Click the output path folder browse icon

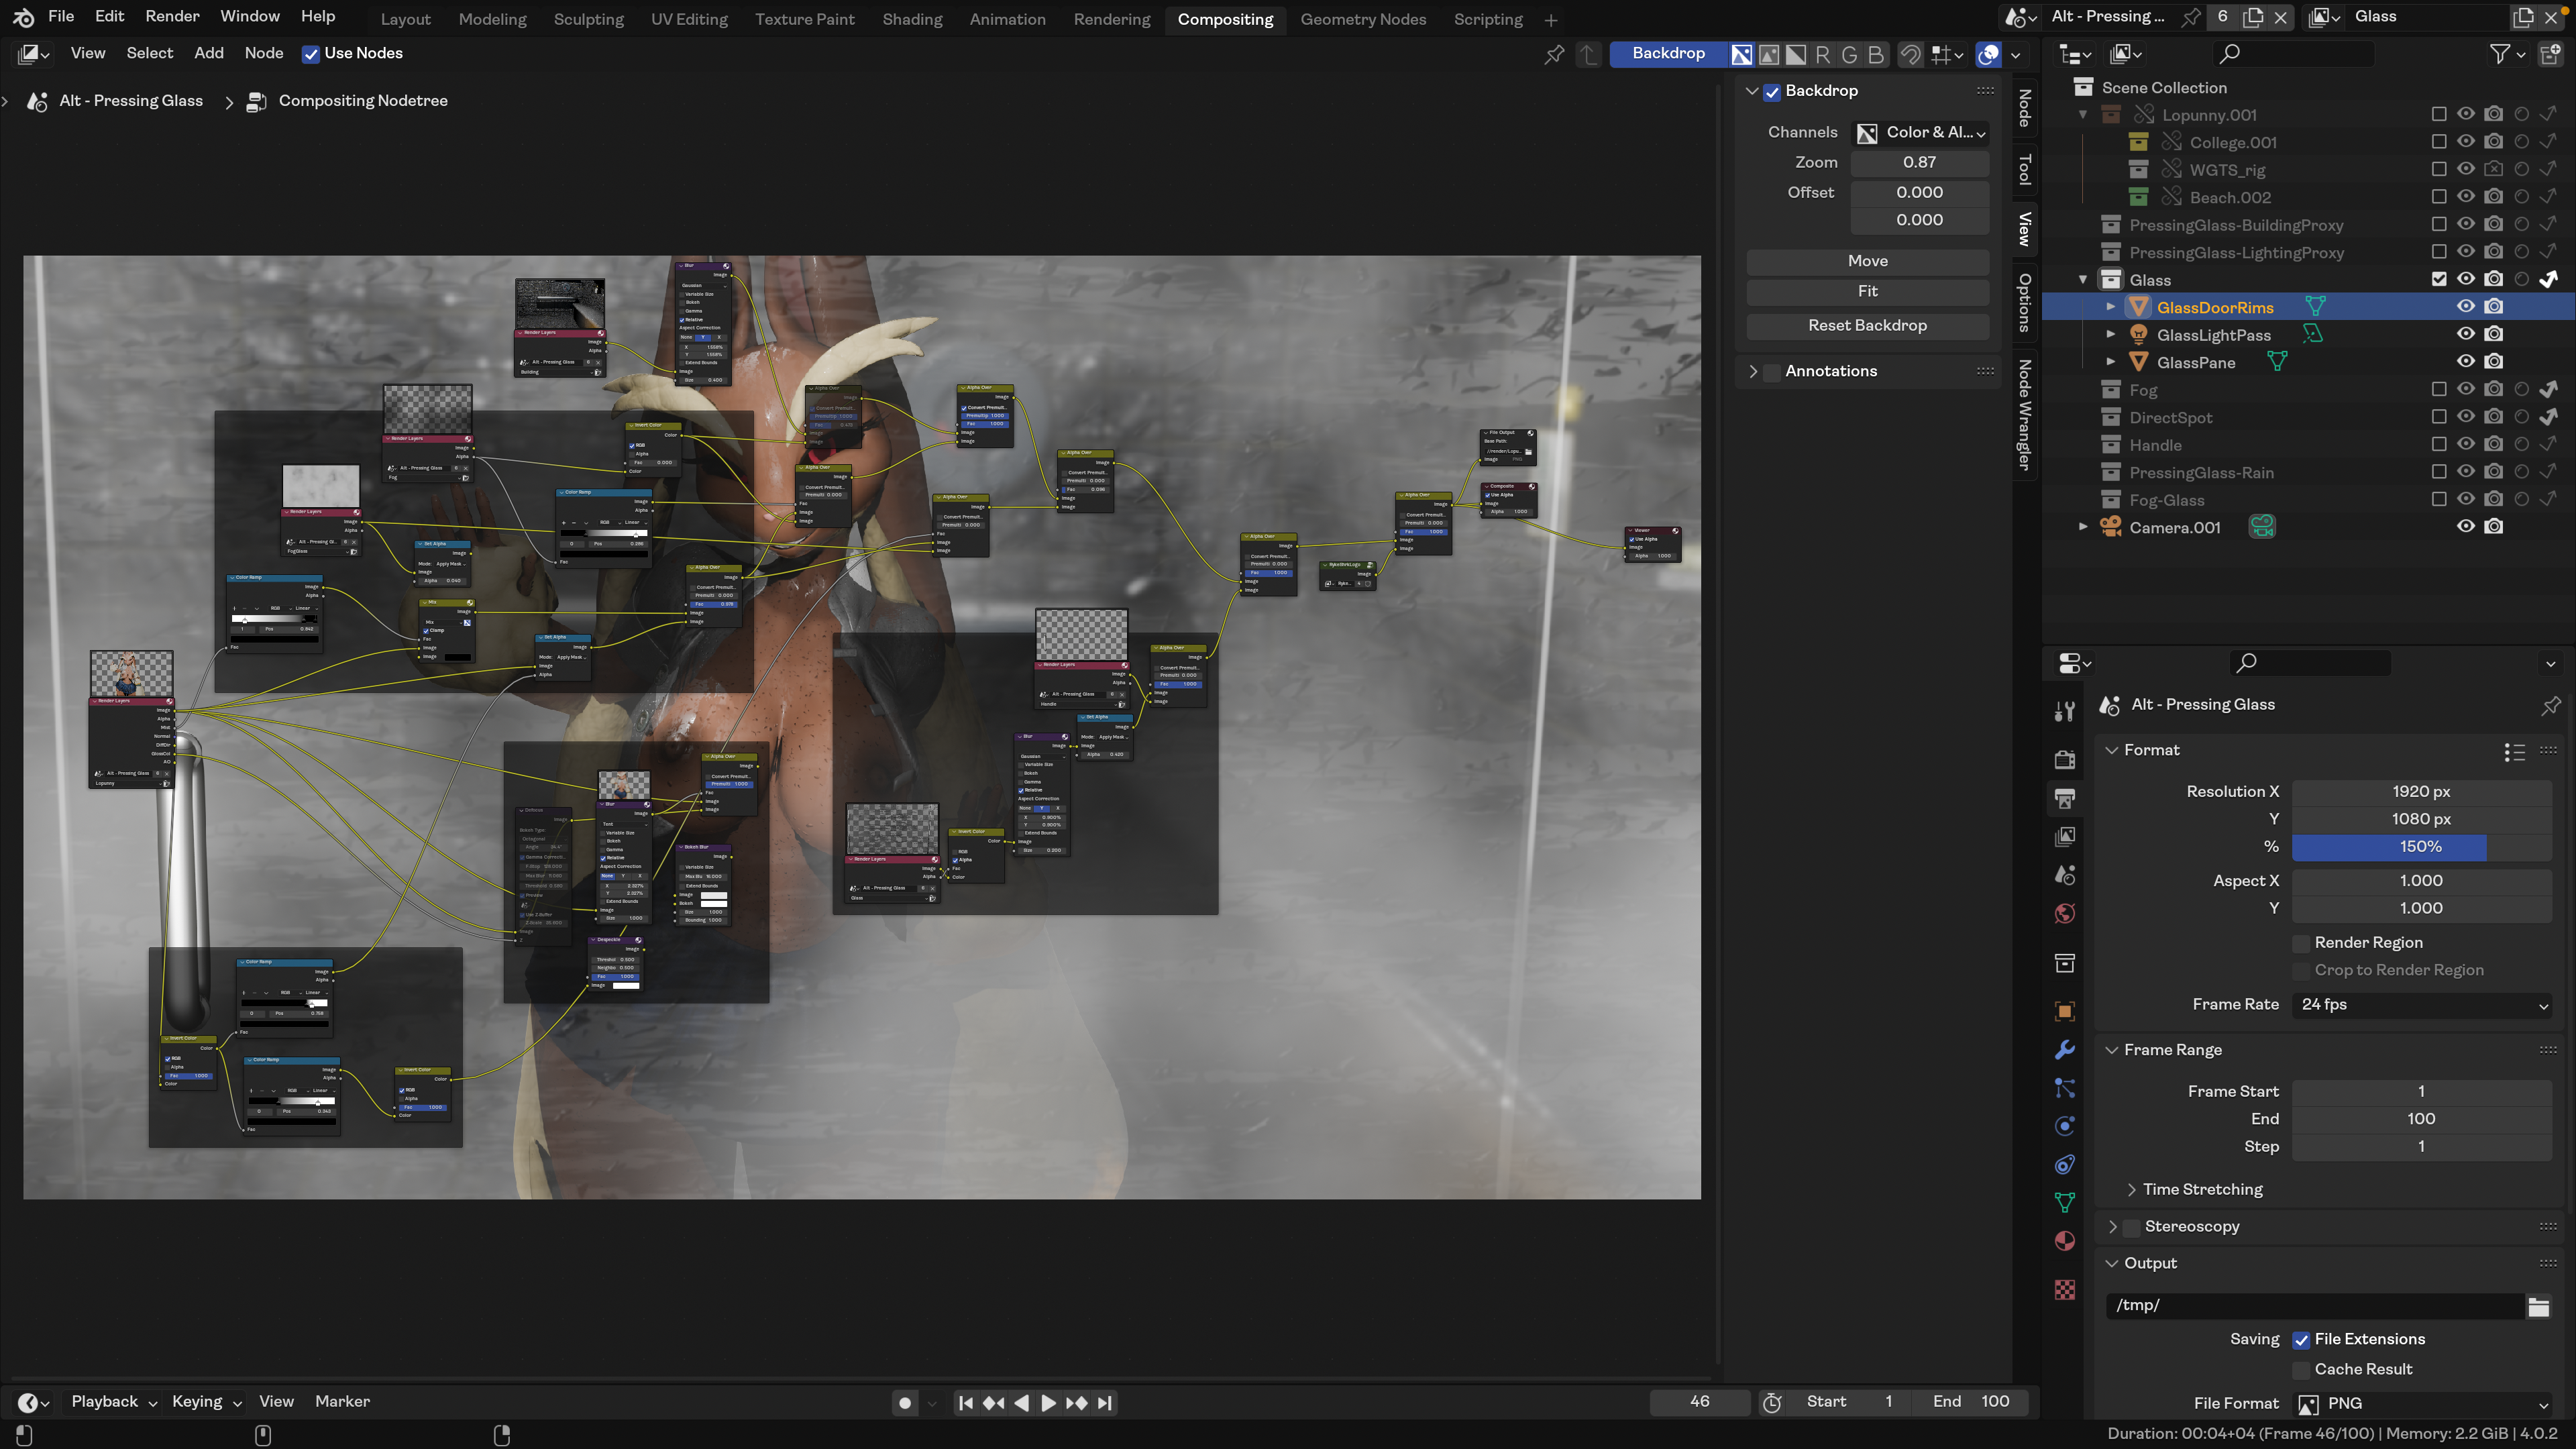pyautogui.click(x=2538, y=1306)
